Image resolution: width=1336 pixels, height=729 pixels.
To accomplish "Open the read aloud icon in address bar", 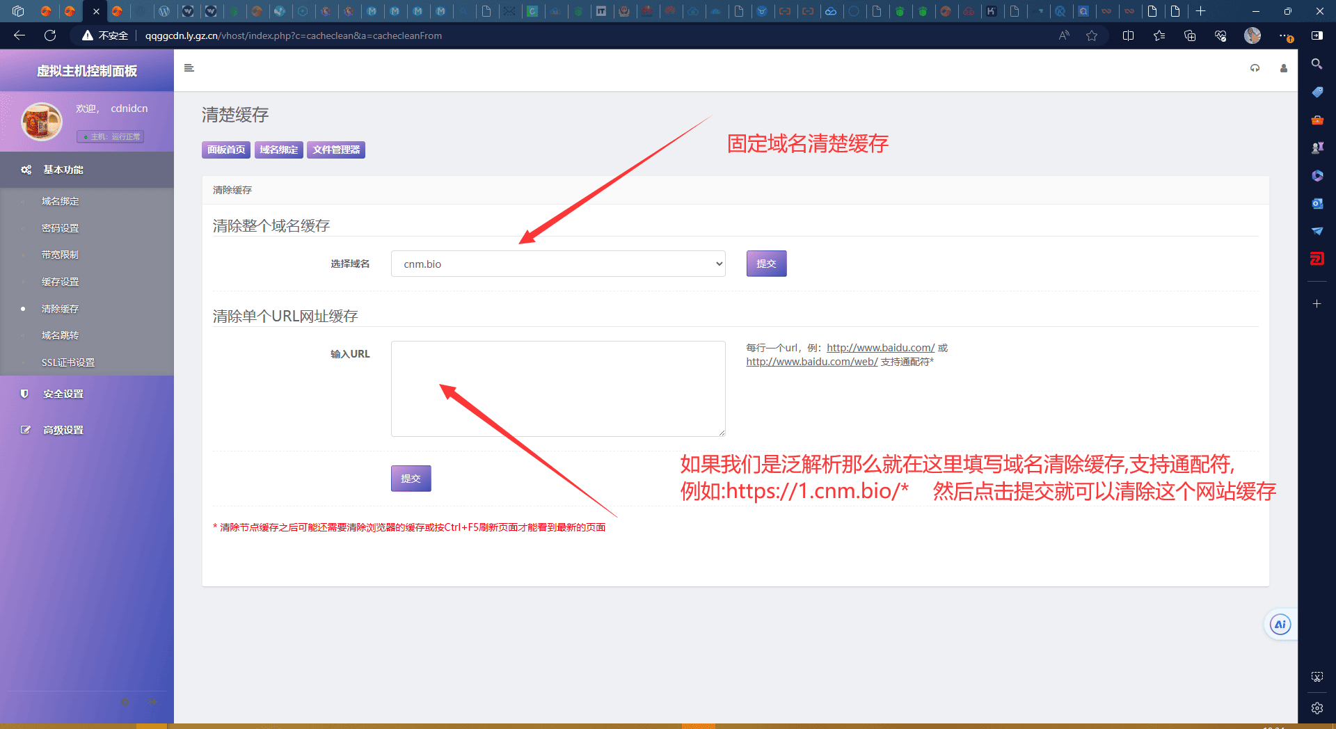I will [x=1064, y=35].
